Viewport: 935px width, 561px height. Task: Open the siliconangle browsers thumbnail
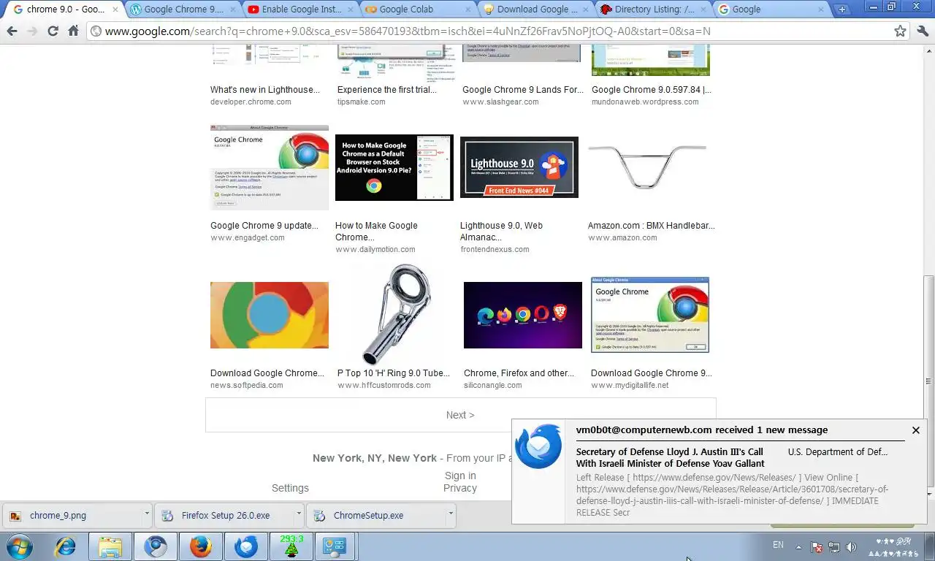coord(523,315)
